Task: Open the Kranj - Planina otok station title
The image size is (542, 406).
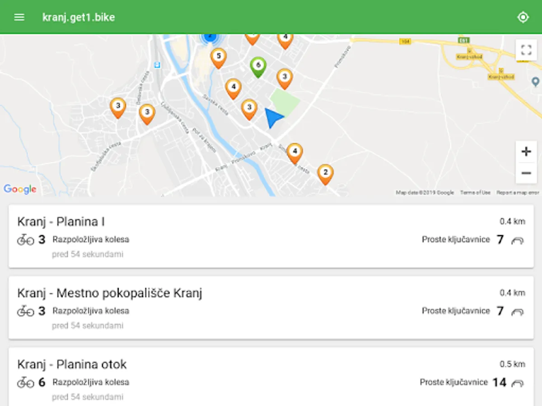Action: pos(72,364)
